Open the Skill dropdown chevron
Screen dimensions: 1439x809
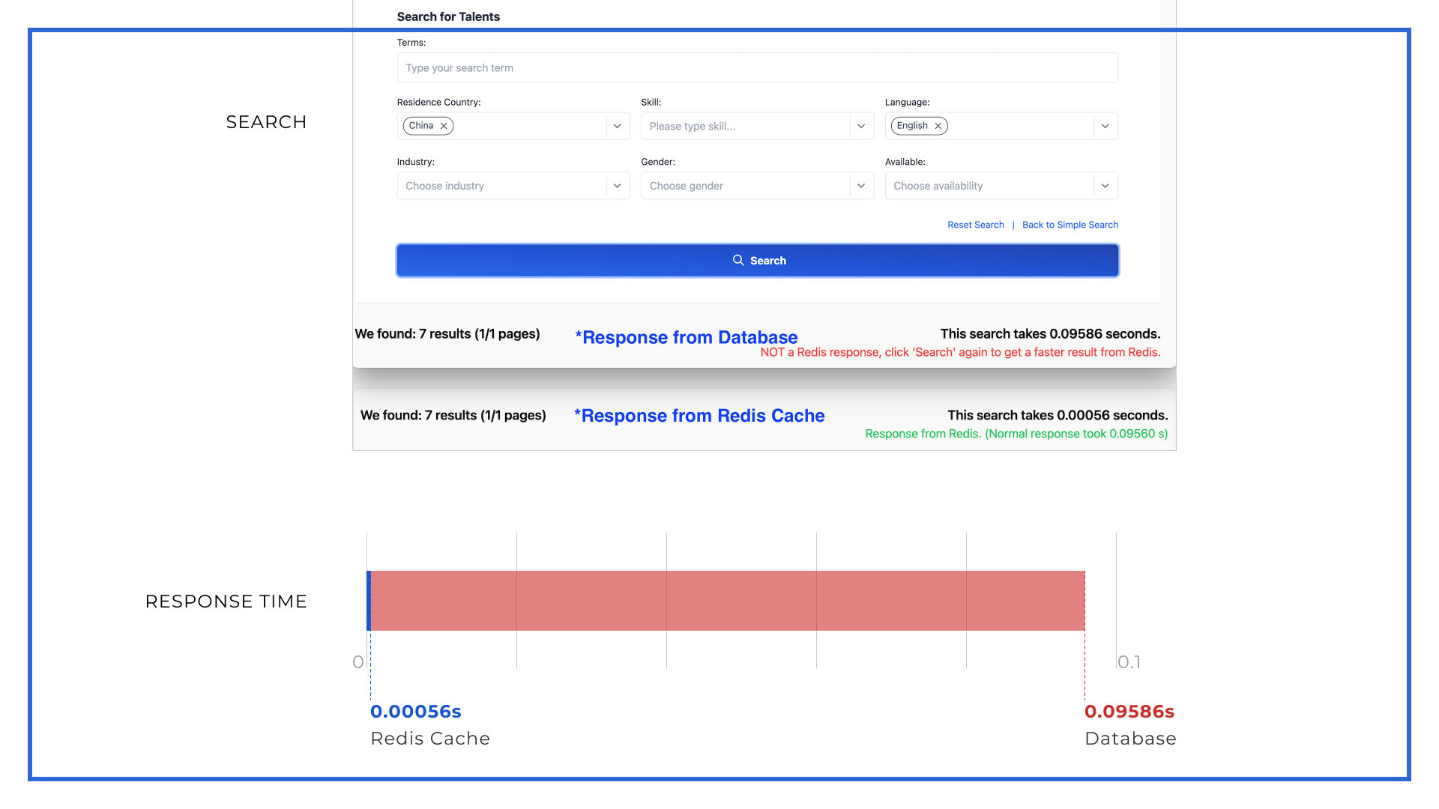pos(861,126)
